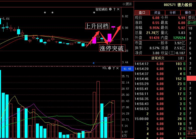Click first star event marker above chart

(x=45, y=12)
